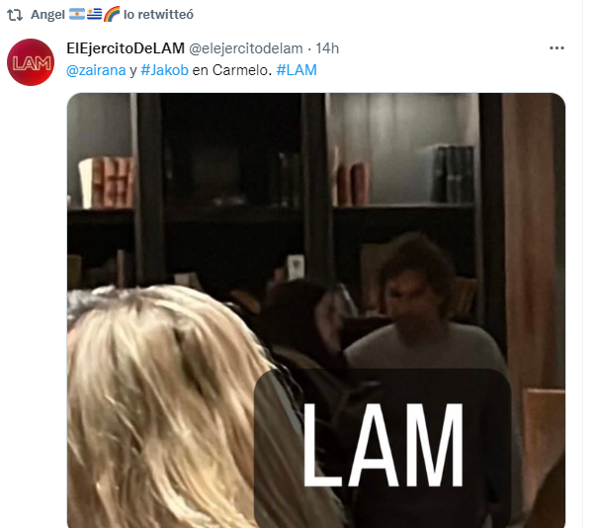Click the retweet arrows icon above the tweet
The width and height of the screenshot is (596, 528).
pos(15,15)
